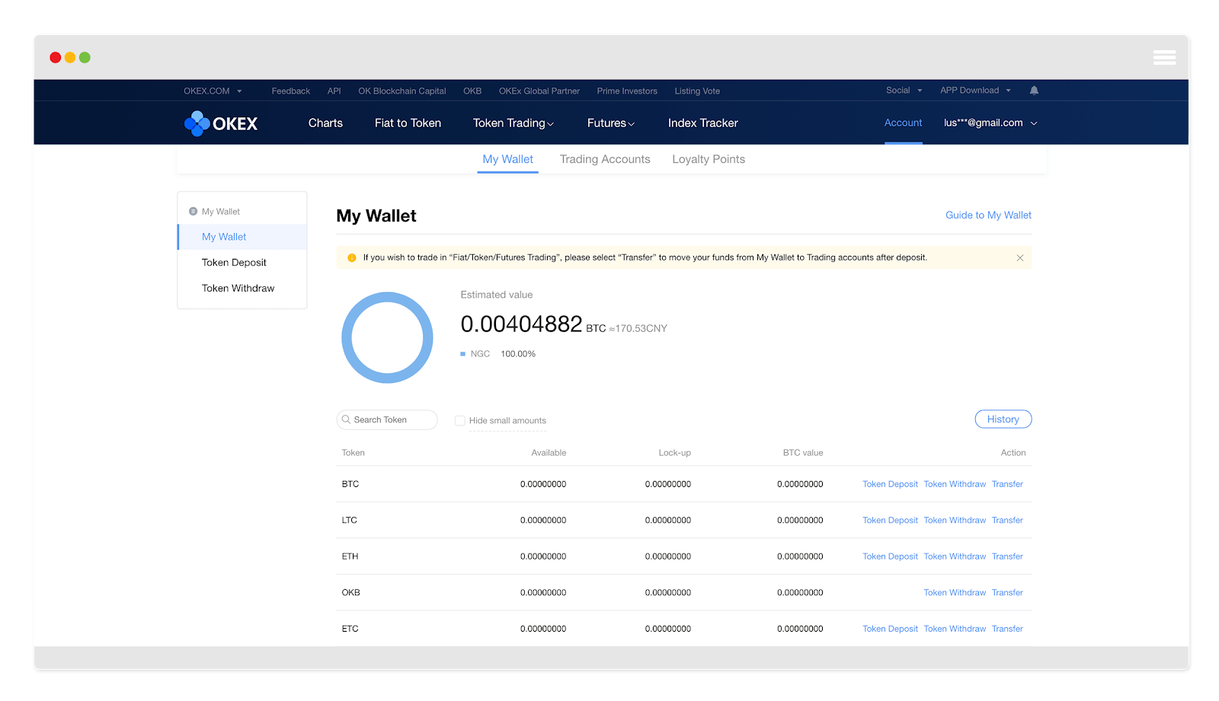Click the 0.00404882 estimated value
The image size is (1219, 701).
pyautogui.click(x=521, y=324)
